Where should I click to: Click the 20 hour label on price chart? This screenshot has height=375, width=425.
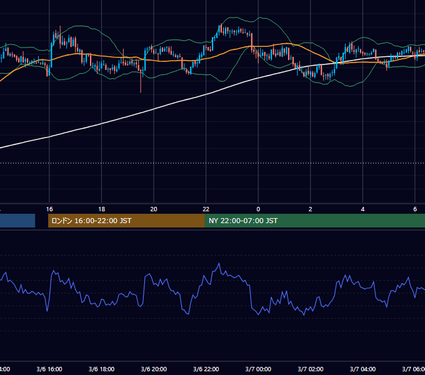(154, 209)
